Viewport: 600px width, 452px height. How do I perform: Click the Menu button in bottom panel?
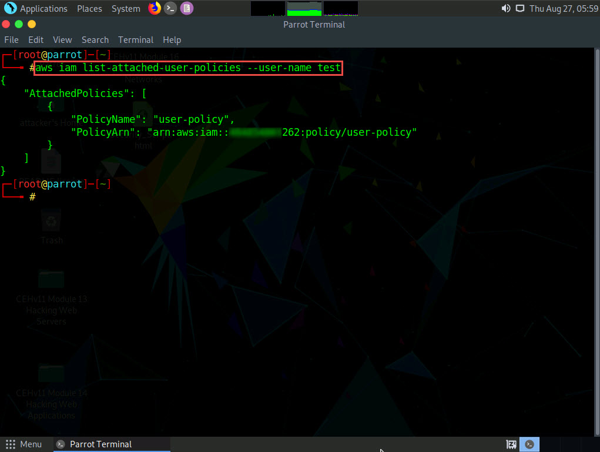coord(24,444)
